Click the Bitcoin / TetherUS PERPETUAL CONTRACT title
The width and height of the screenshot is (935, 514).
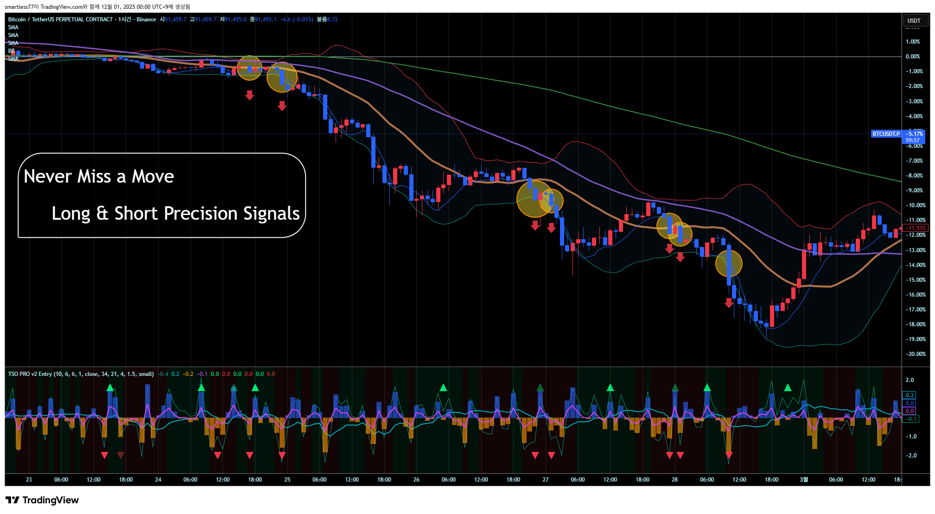[60, 19]
